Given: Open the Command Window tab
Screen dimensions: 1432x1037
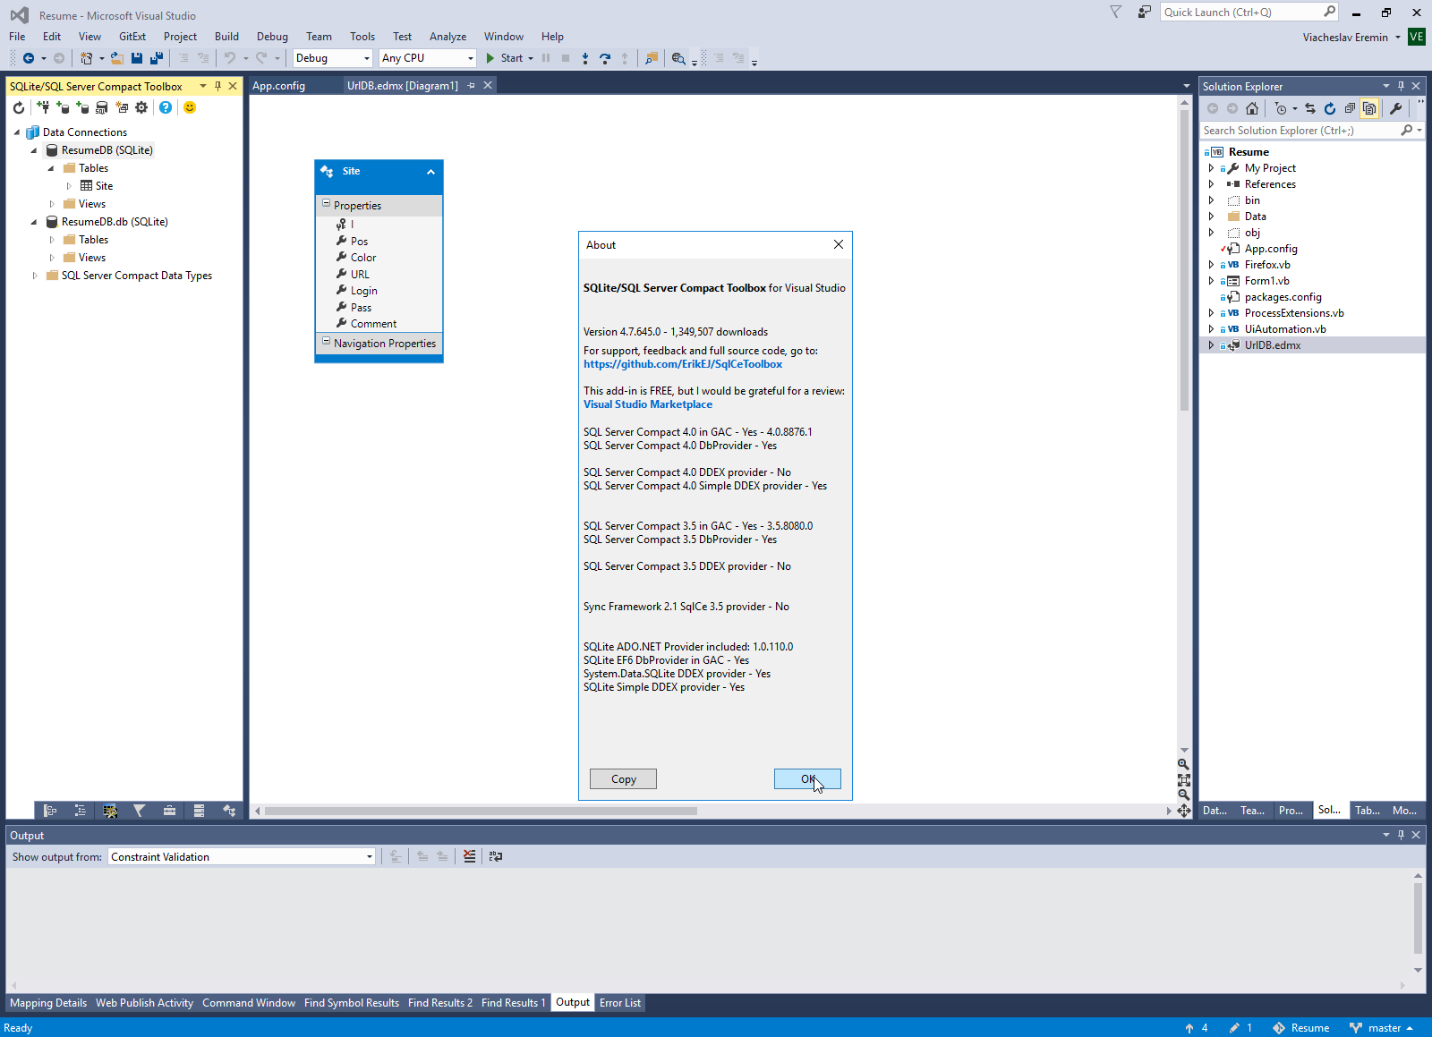Looking at the screenshot, I should tap(249, 1003).
